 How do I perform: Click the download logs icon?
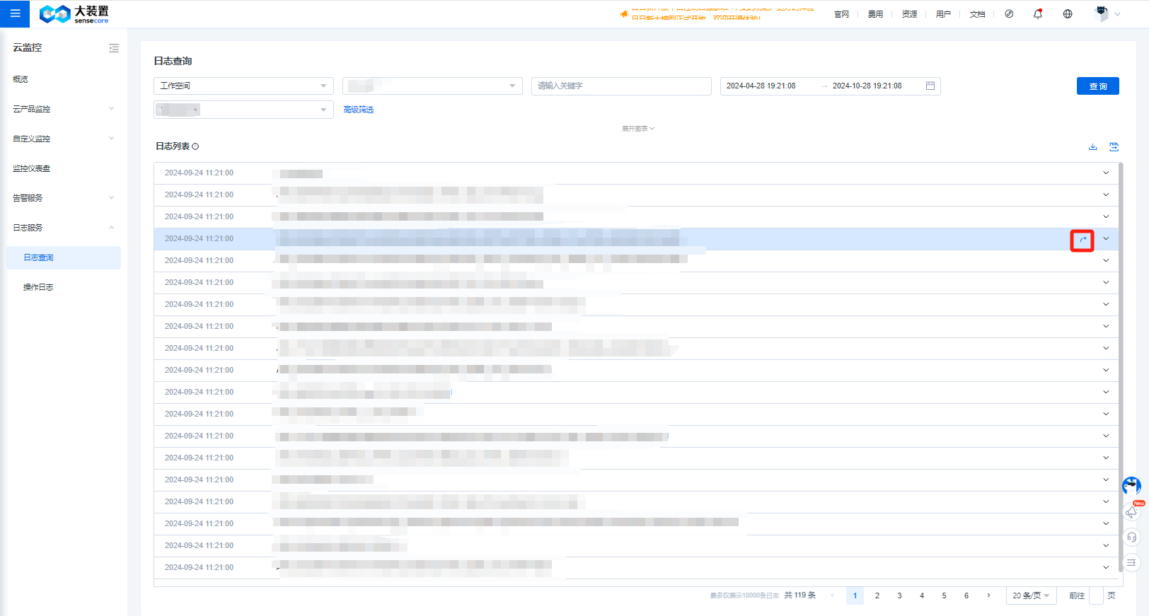pyautogui.click(x=1093, y=146)
